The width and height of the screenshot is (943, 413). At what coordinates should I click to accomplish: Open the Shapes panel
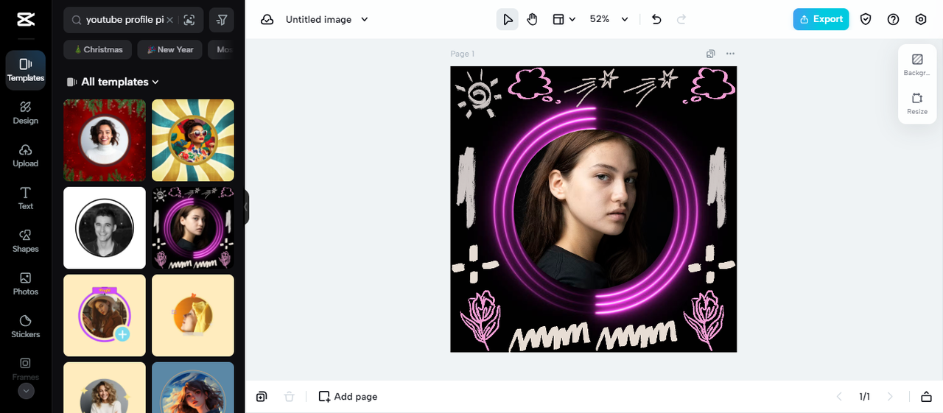pos(25,240)
